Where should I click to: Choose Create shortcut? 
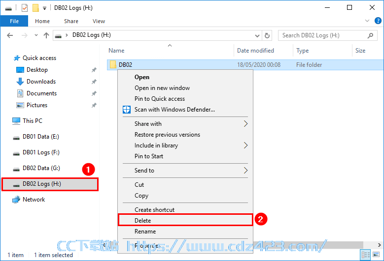tap(185, 209)
